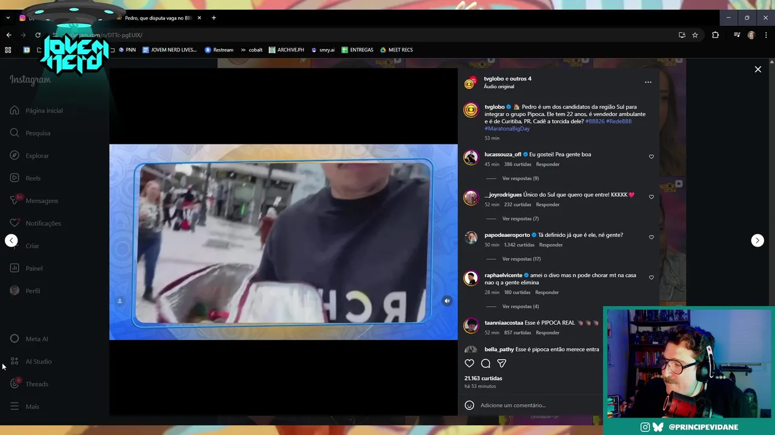Open Pesquisa search in the sidebar
This screenshot has height=435, width=775.
click(x=30, y=133)
